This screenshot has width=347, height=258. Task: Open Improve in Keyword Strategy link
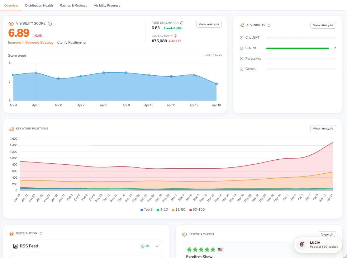pyautogui.click(x=31, y=42)
